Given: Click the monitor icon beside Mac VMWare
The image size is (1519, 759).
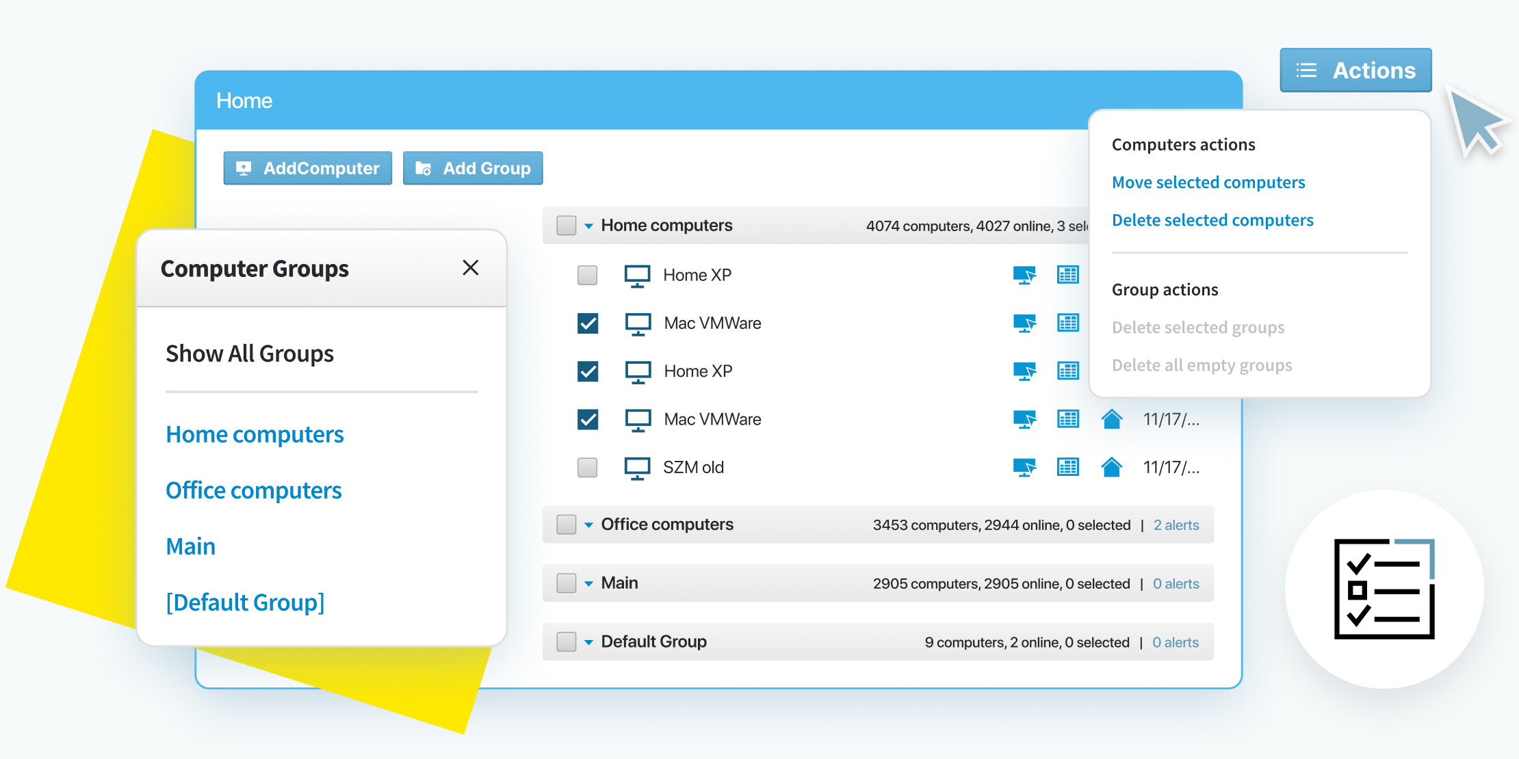Looking at the screenshot, I should tap(638, 323).
